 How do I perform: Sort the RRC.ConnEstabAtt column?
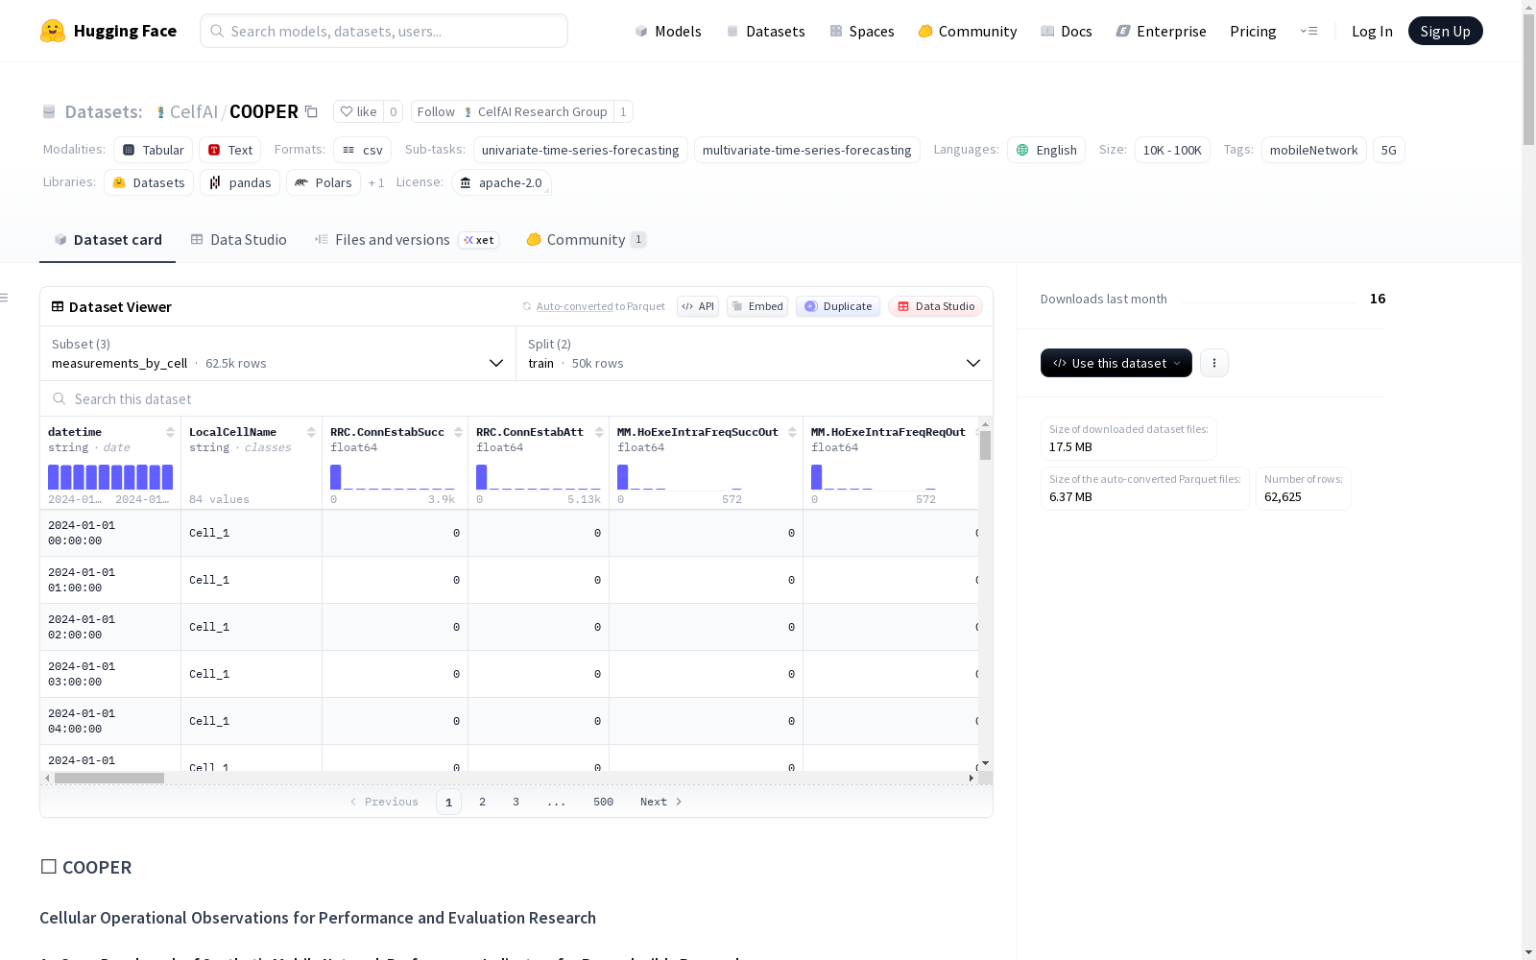point(599,432)
